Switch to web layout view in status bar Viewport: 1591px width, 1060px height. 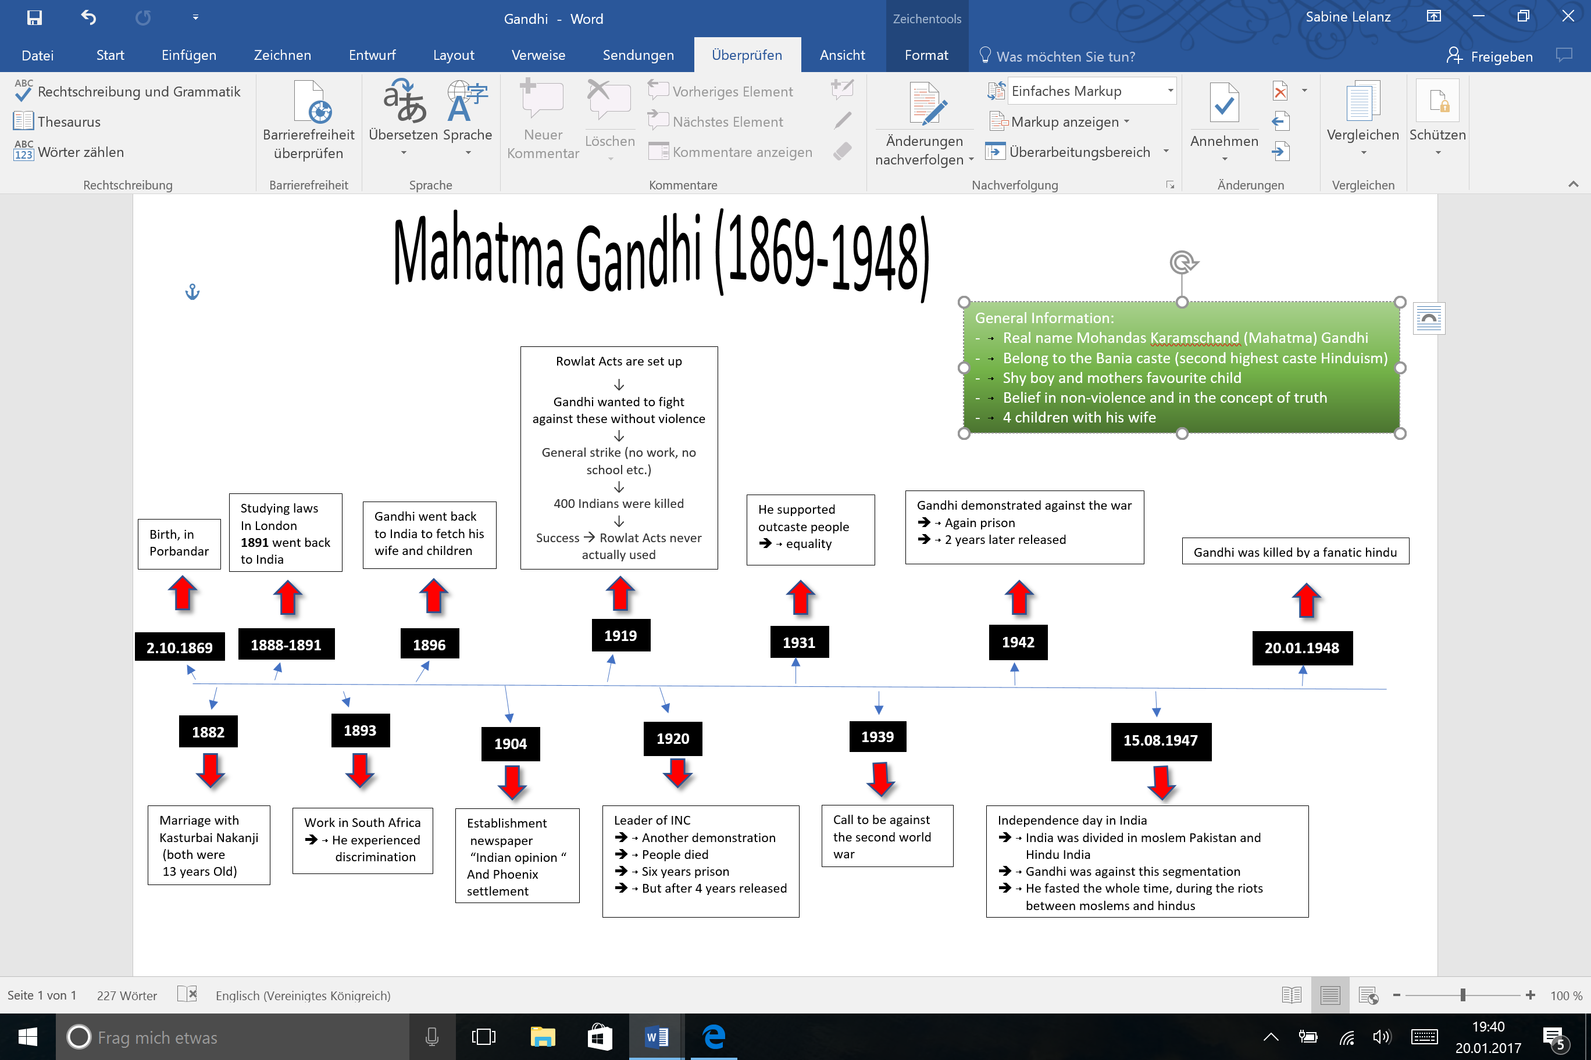pos(1368,995)
